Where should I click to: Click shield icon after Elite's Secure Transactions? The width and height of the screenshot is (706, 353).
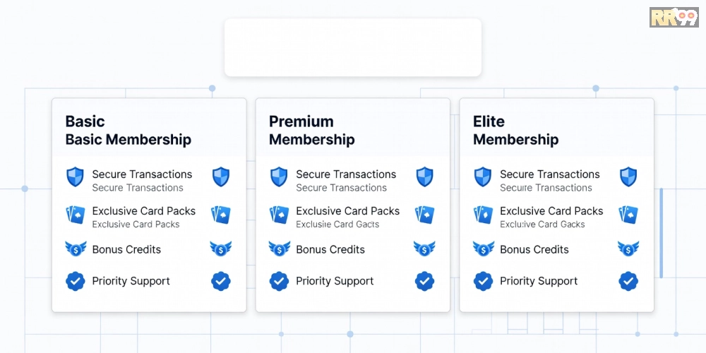pos(628,177)
